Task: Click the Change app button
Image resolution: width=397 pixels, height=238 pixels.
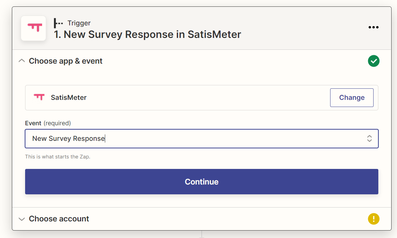Action: (x=352, y=98)
